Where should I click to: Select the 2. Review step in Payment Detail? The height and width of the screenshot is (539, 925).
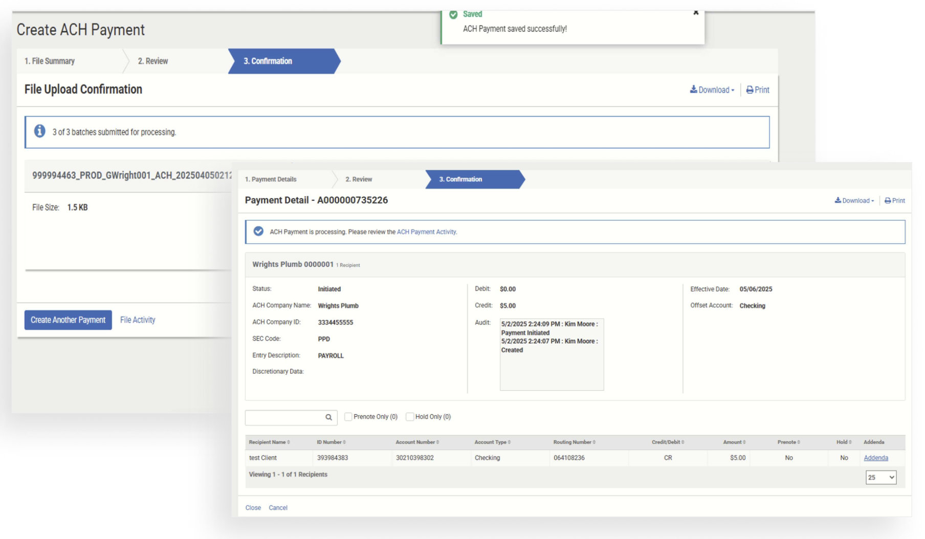[359, 179]
